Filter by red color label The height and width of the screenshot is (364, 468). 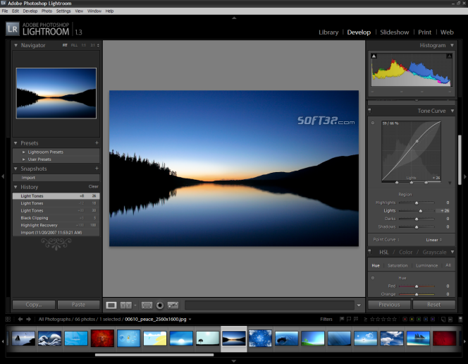click(405, 320)
